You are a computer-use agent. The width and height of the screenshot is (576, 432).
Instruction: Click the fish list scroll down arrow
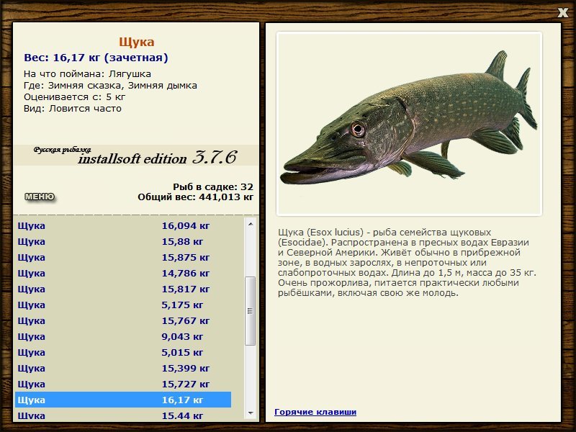coord(251,413)
